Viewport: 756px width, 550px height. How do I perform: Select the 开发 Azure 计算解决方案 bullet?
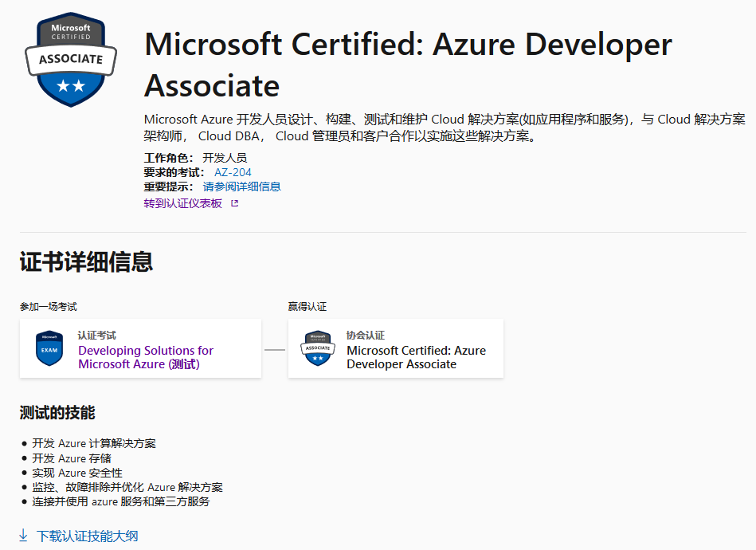tap(94, 443)
